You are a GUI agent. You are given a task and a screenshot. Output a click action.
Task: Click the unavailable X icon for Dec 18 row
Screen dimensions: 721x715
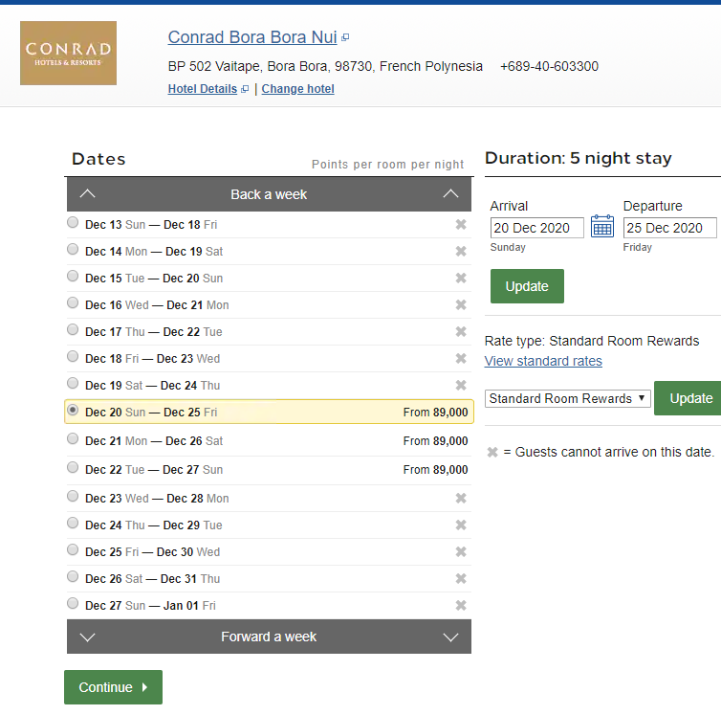click(461, 358)
